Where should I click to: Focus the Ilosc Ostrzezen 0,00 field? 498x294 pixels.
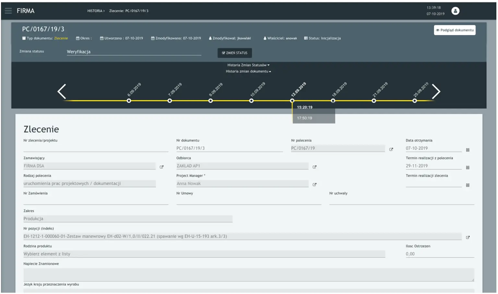click(x=440, y=254)
